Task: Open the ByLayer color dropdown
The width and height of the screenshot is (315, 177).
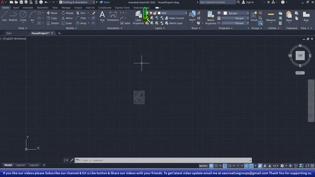Action: [x=248, y=13]
